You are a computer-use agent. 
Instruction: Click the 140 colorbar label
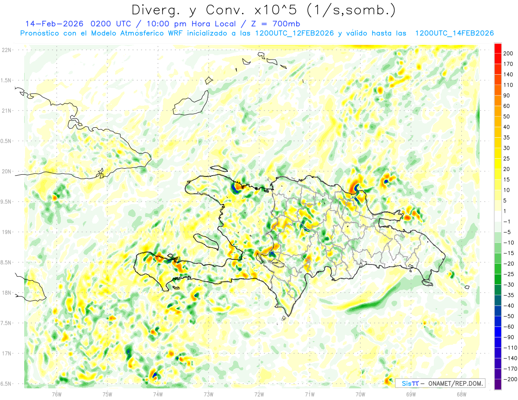509,75
